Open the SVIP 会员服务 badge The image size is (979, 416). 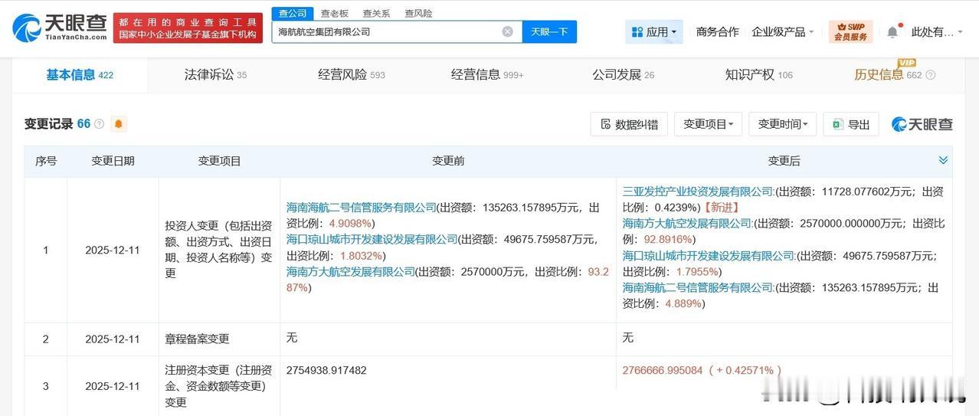[x=850, y=31]
